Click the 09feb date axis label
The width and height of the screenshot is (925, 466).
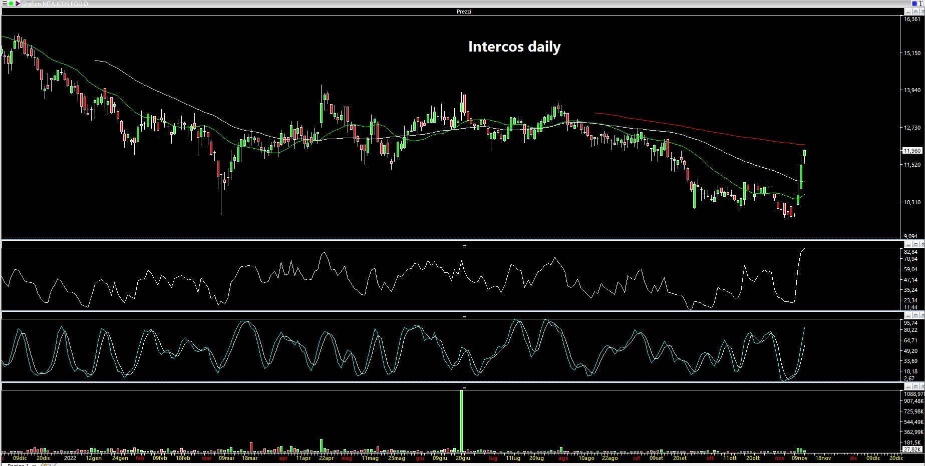point(160,458)
